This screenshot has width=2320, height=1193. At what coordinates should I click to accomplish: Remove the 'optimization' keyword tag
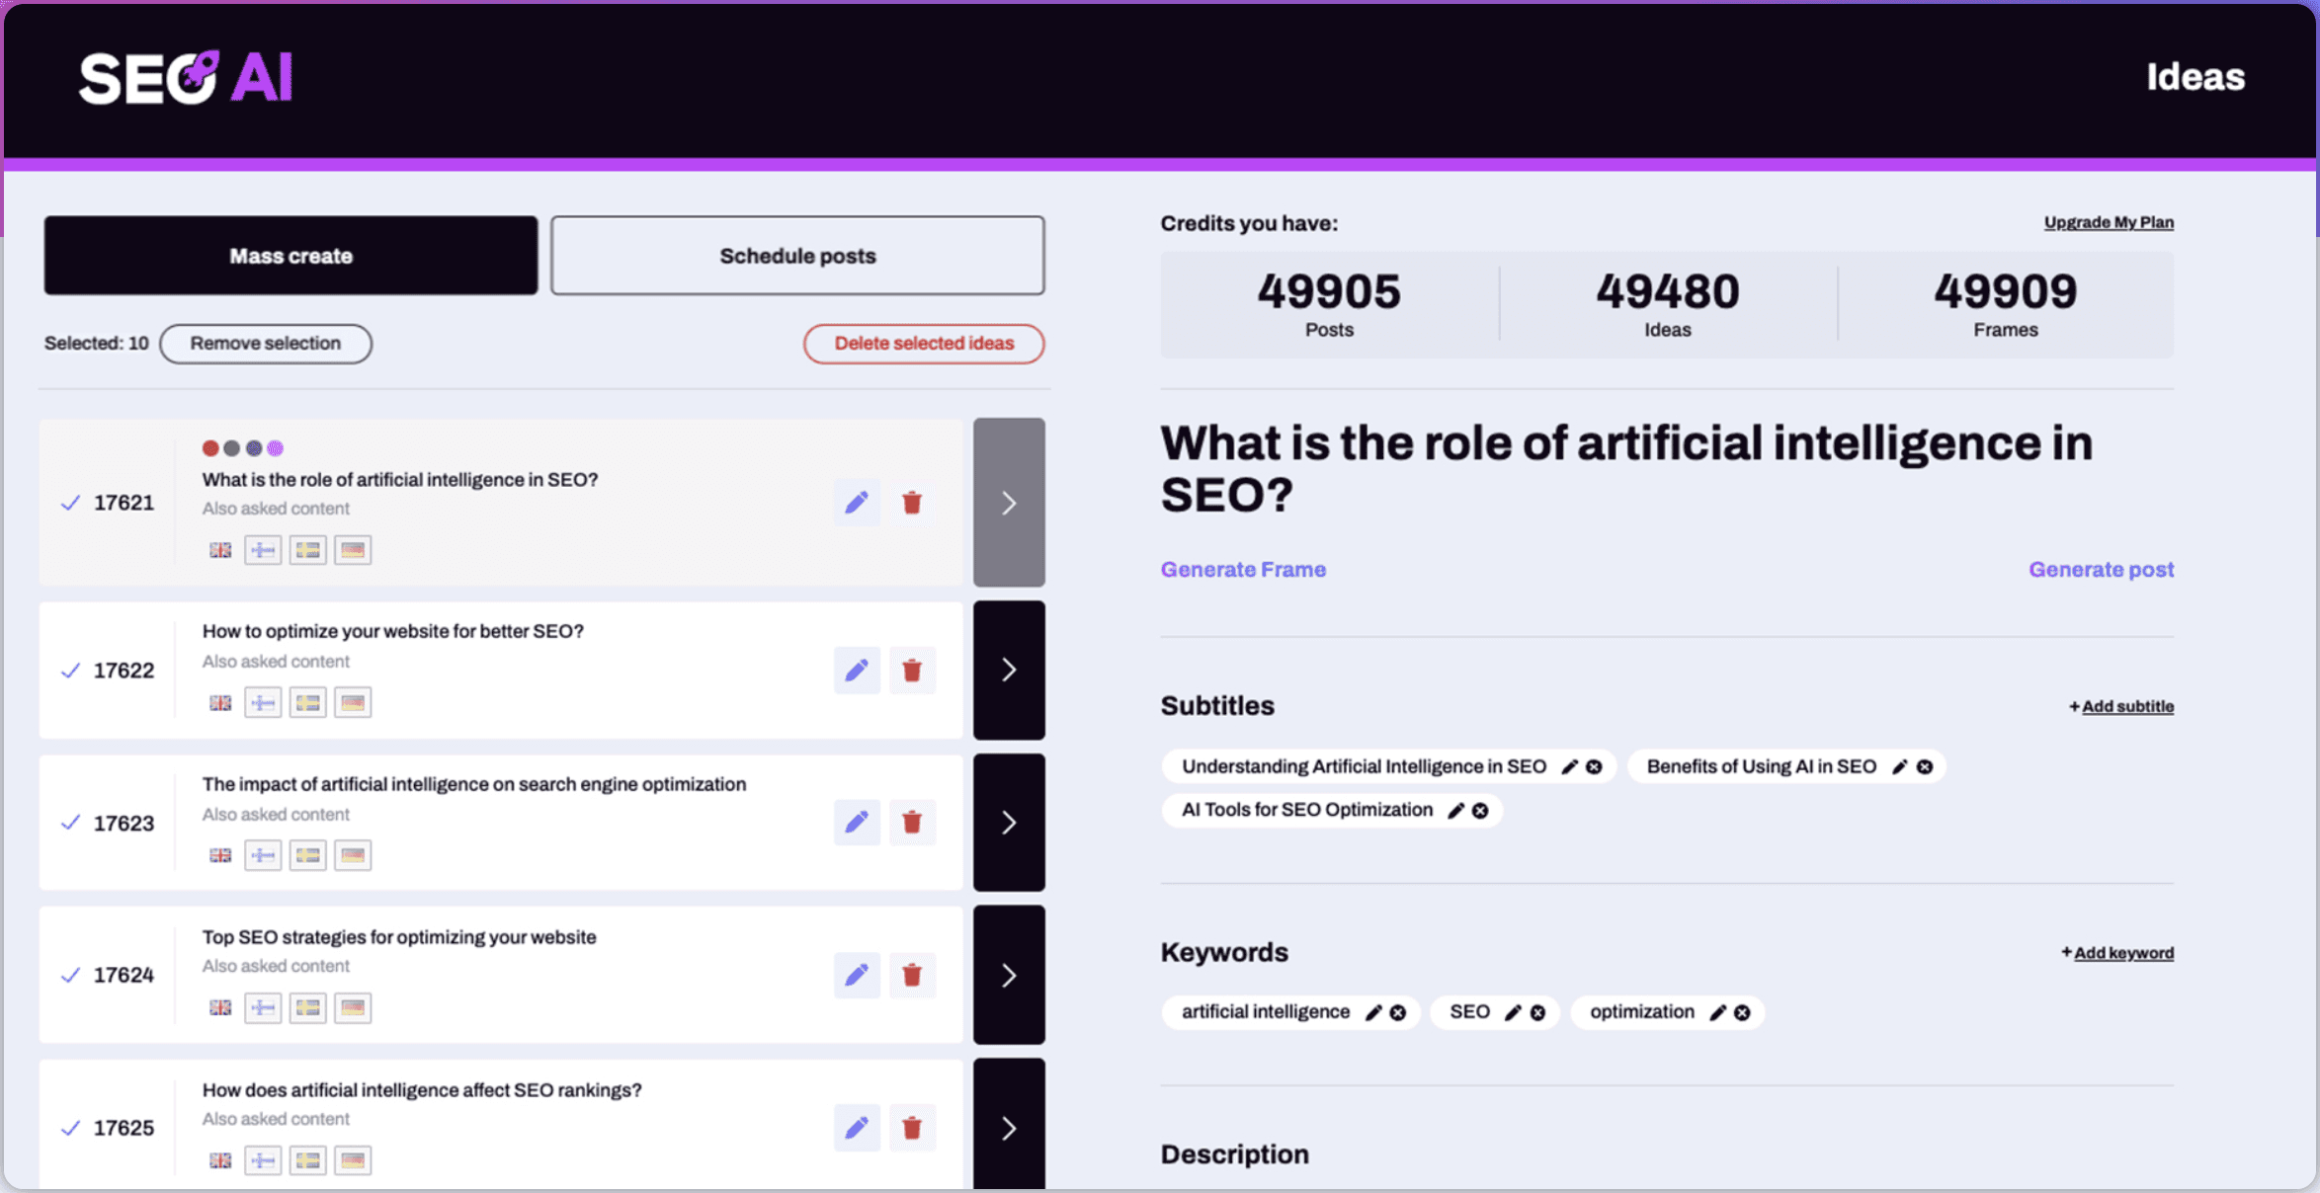click(x=1742, y=1013)
